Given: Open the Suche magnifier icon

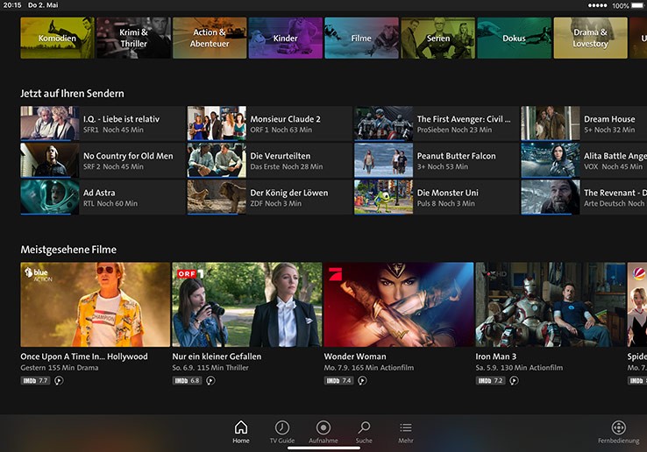Looking at the screenshot, I should click(x=364, y=427).
